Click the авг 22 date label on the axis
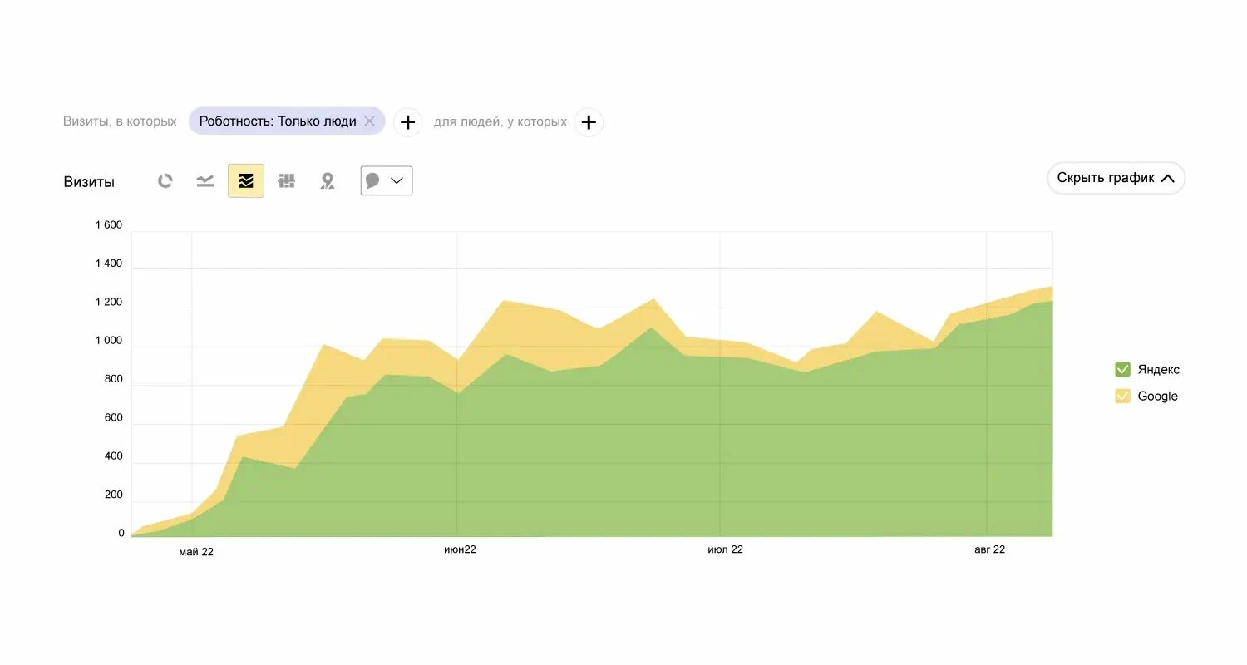The image size is (1247, 665). (x=989, y=549)
